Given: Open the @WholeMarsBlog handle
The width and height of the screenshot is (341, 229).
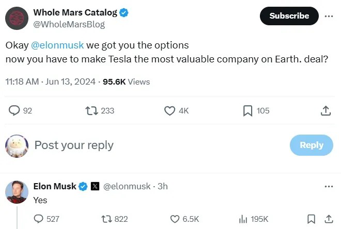Looking at the screenshot, I should pyautogui.click(x=69, y=24).
